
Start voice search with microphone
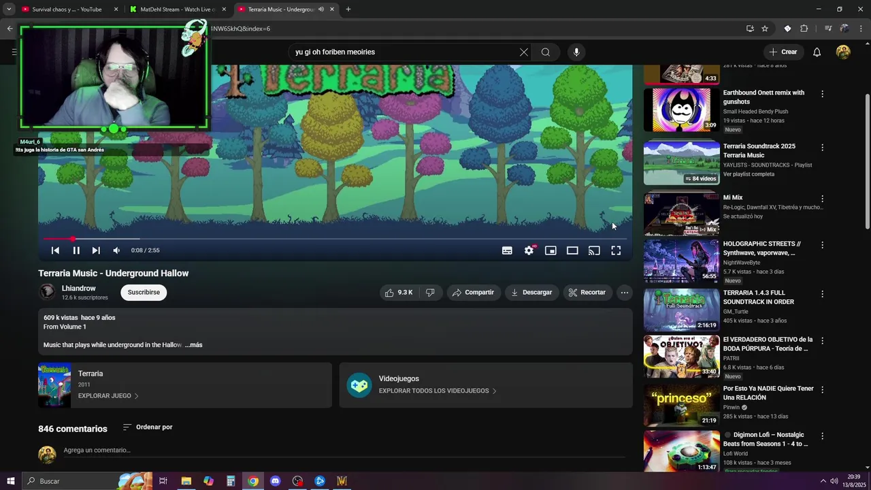point(576,52)
